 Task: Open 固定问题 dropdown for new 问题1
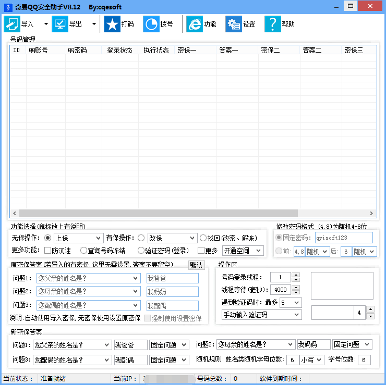pos(169,345)
